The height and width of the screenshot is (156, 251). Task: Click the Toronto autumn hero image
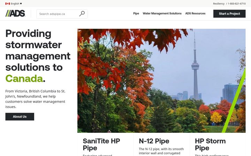[x=161, y=81]
